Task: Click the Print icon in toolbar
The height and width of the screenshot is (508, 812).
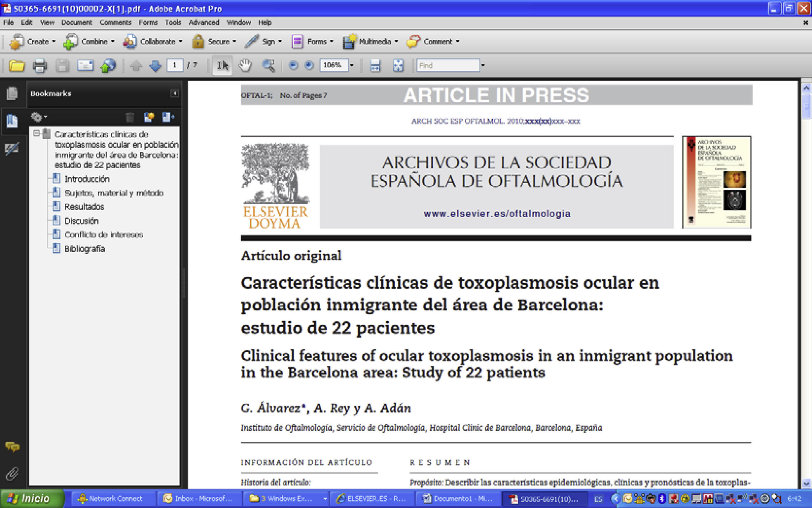Action: pyautogui.click(x=39, y=65)
